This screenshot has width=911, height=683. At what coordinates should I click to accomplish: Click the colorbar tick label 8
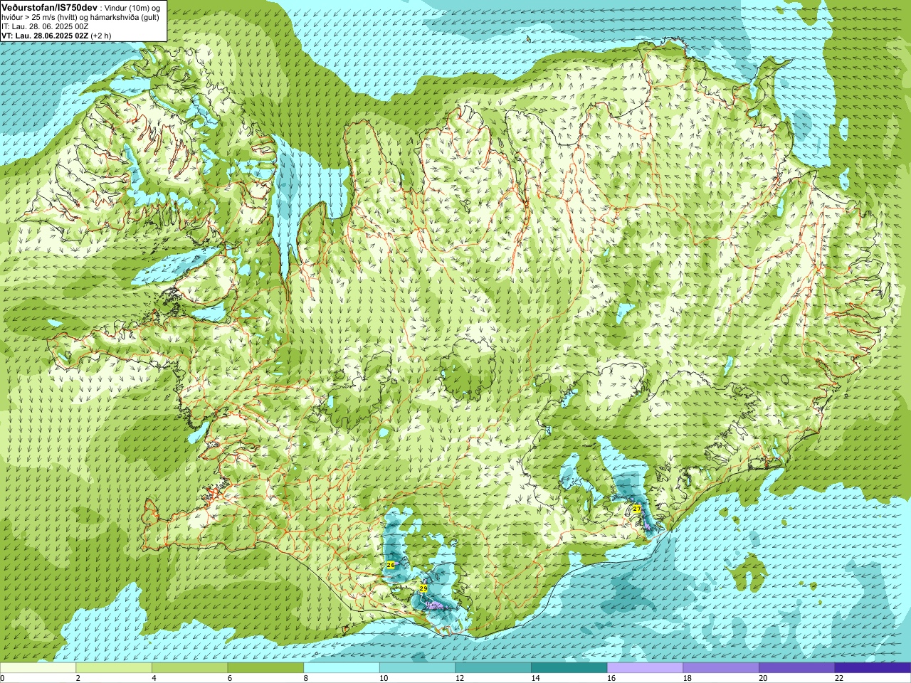click(x=305, y=678)
